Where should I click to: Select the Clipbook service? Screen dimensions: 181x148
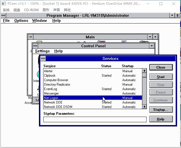pos(93,76)
